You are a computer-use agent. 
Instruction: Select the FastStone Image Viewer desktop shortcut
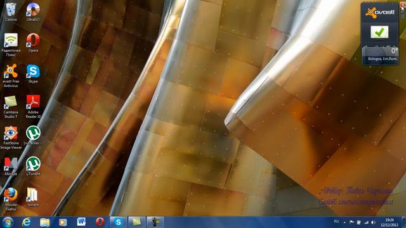[11, 137]
